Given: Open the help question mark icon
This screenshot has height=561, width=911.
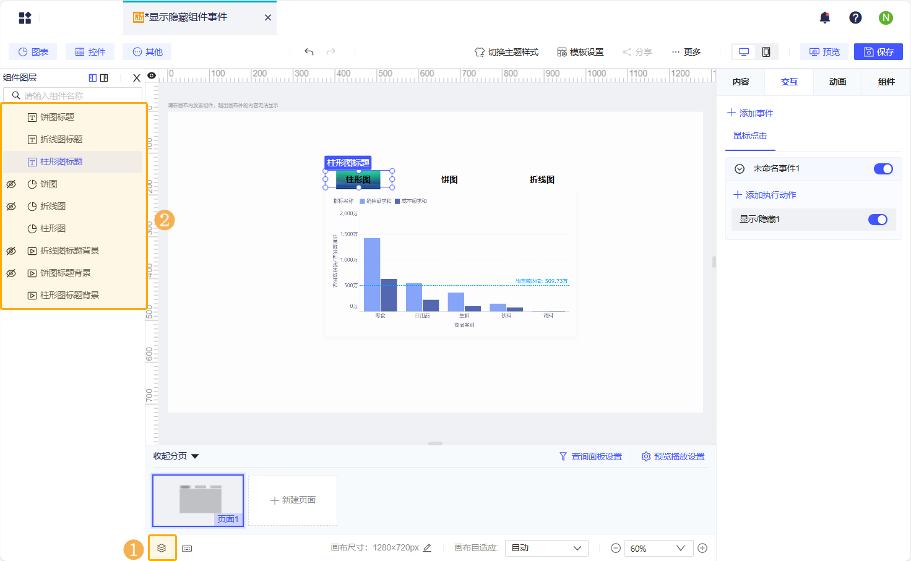Looking at the screenshot, I should click(855, 18).
